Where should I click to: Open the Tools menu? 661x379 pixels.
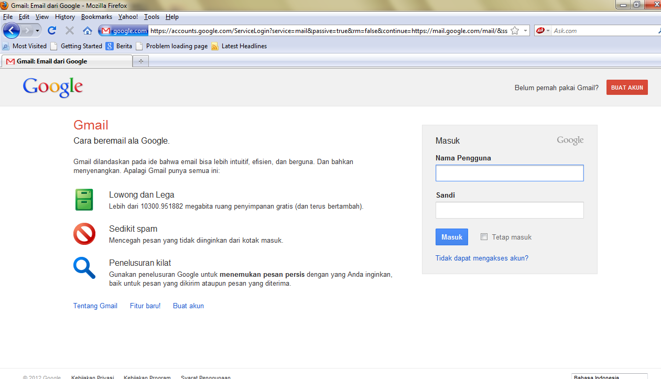point(151,17)
